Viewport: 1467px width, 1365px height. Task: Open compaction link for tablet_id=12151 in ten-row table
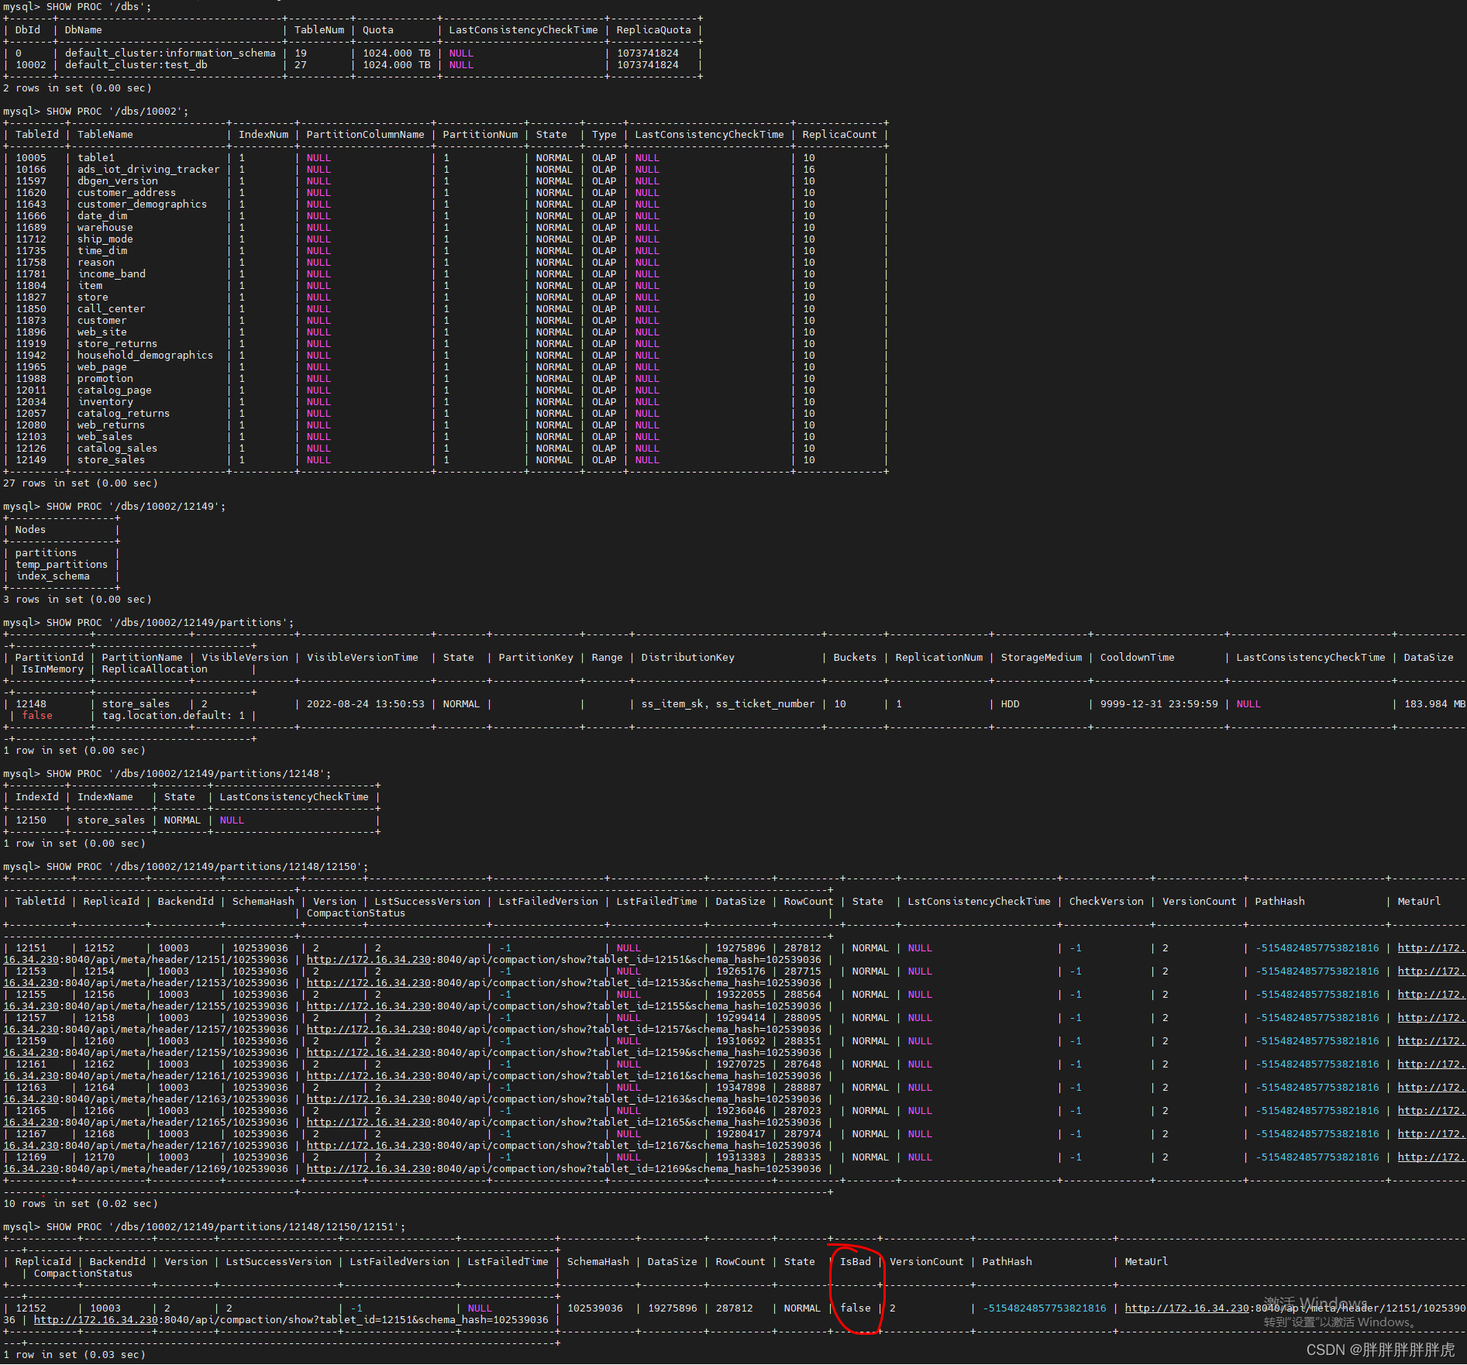[x=563, y=959]
